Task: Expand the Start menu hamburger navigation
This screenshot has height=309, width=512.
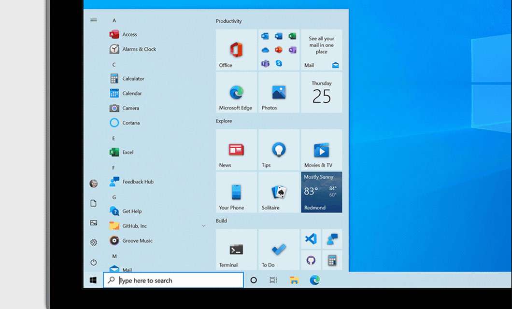Action: [x=94, y=20]
